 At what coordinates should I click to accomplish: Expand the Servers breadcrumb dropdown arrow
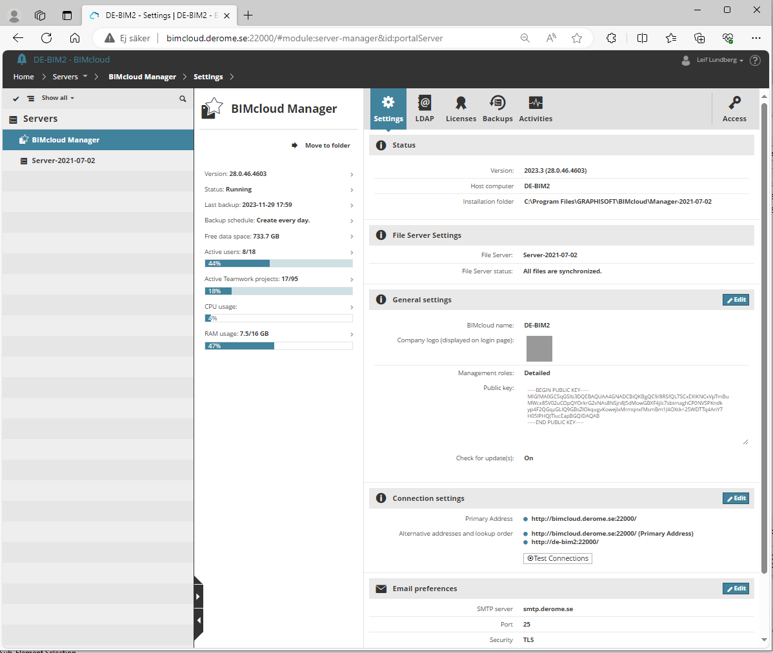point(85,77)
